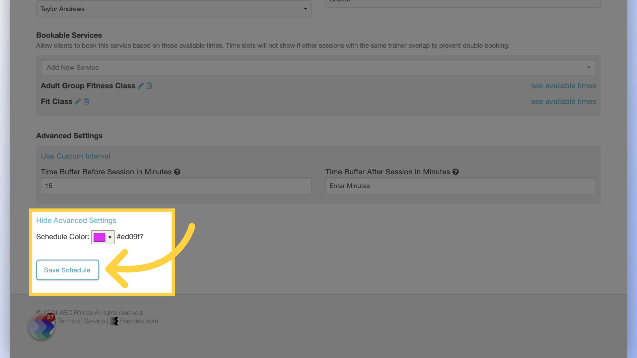Click See available times for Fit Class
637x358 pixels.
[563, 101]
